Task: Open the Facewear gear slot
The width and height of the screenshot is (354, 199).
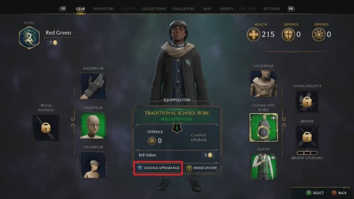Action: [x=93, y=125]
